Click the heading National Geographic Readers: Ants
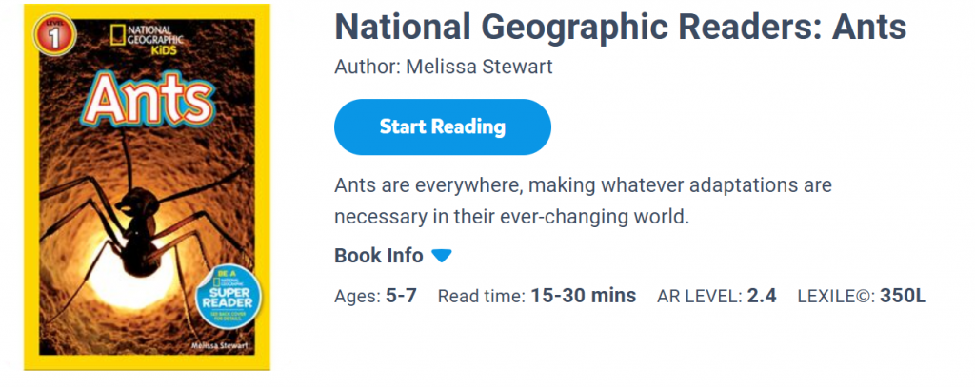Viewport: 975px width, 387px height. pyautogui.click(x=621, y=29)
